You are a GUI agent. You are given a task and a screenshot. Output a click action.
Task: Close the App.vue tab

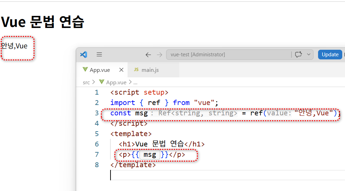121,70
